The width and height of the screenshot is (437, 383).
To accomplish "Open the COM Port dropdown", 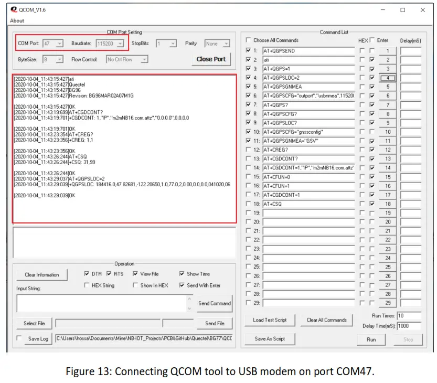I will (60, 42).
